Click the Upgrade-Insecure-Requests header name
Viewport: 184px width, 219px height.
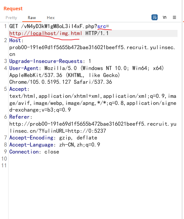point(46,61)
